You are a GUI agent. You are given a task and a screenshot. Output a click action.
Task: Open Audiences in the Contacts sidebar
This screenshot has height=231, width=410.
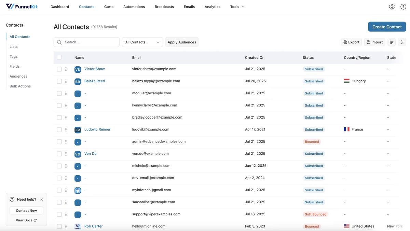pyautogui.click(x=18, y=76)
